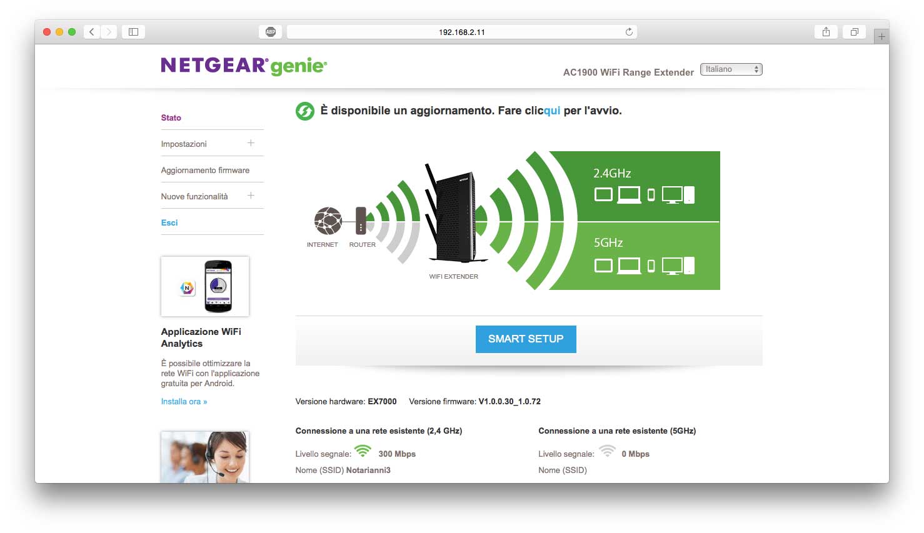Click the Installa ora link
This screenshot has width=924, height=533.
(184, 402)
